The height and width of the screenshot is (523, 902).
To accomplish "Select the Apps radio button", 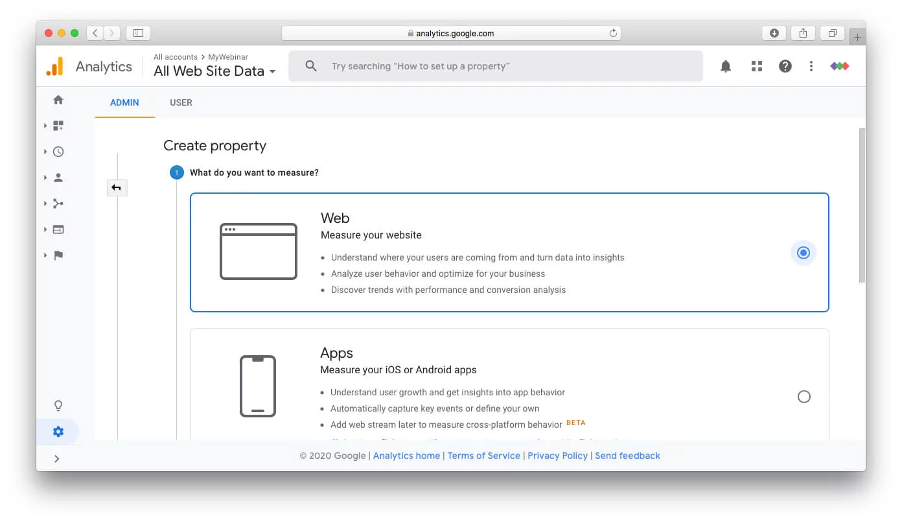I will 804,397.
